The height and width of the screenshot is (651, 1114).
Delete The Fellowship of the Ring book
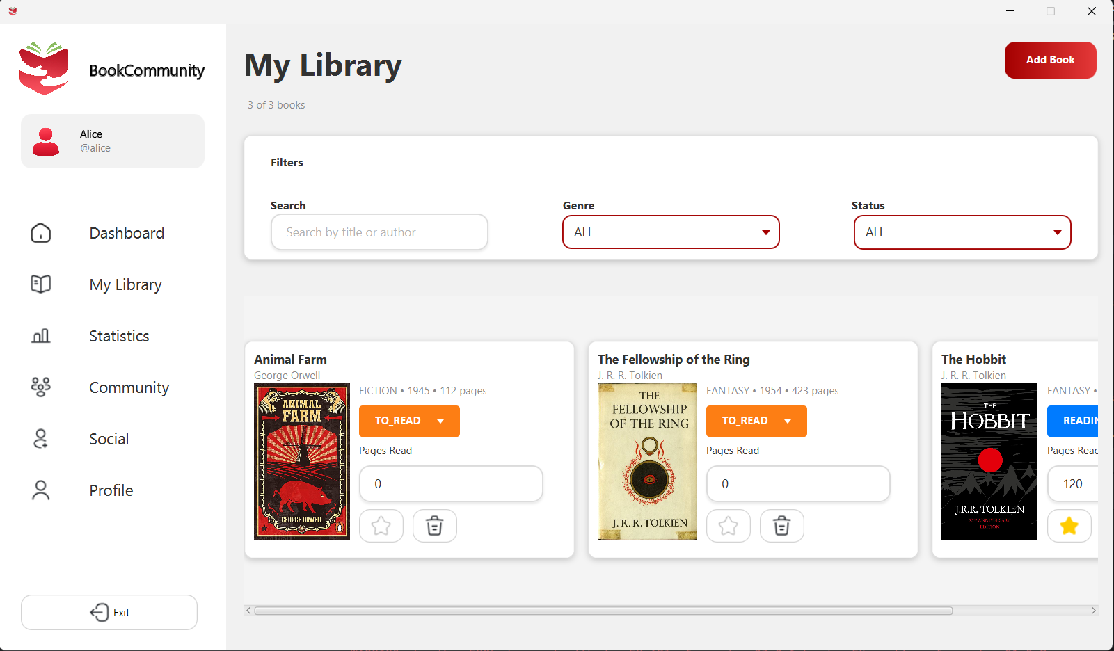click(781, 526)
